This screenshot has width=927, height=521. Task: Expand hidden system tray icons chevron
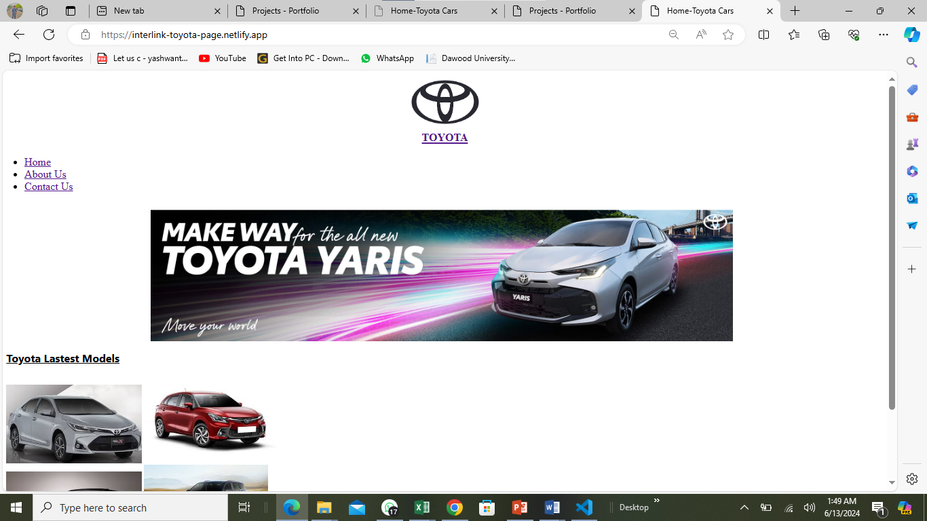click(x=744, y=507)
